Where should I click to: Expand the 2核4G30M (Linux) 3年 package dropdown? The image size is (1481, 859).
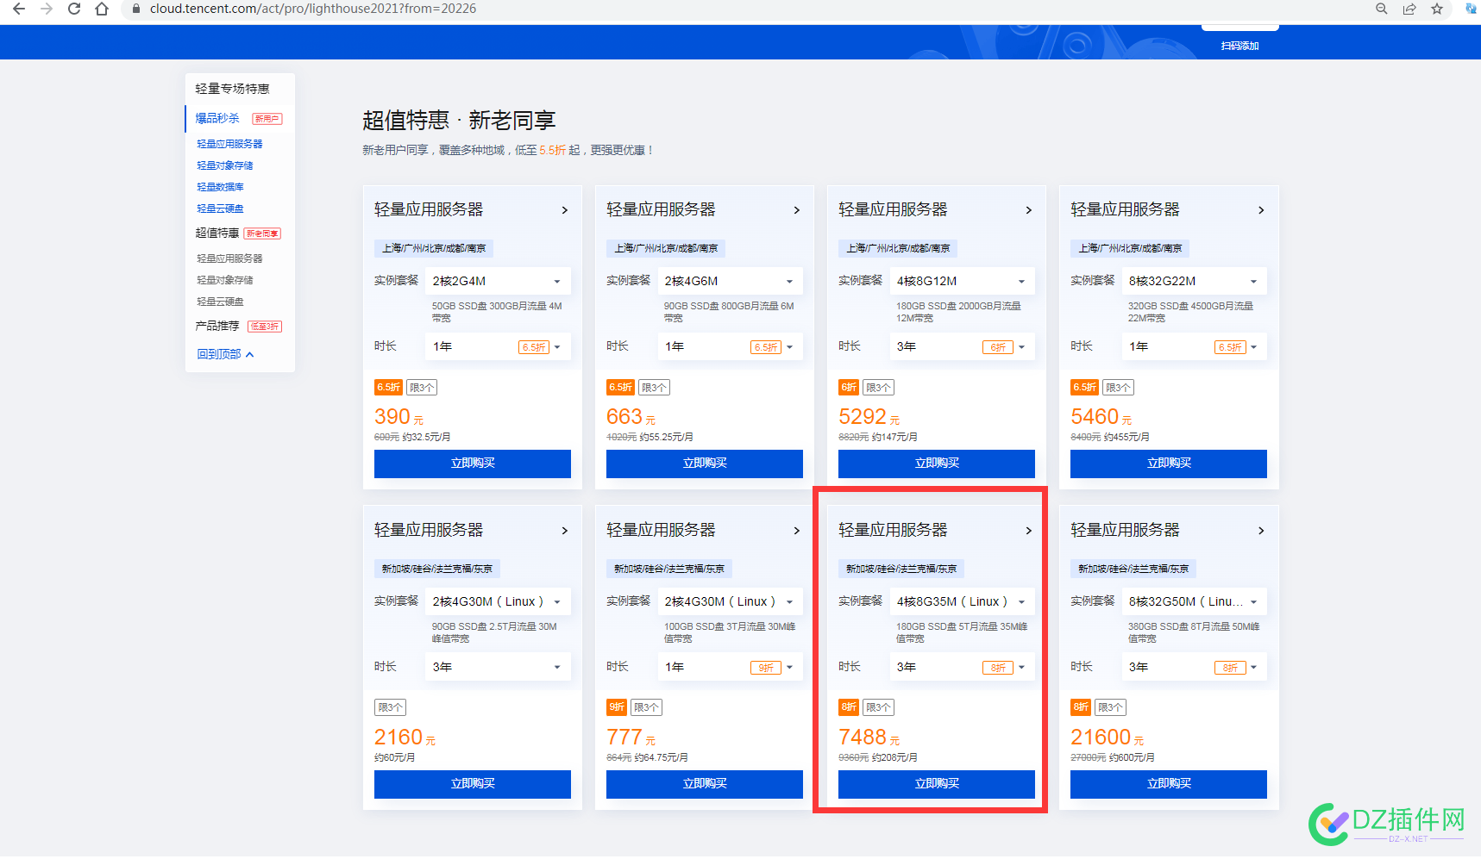pyautogui.click(x=498, y=601)
